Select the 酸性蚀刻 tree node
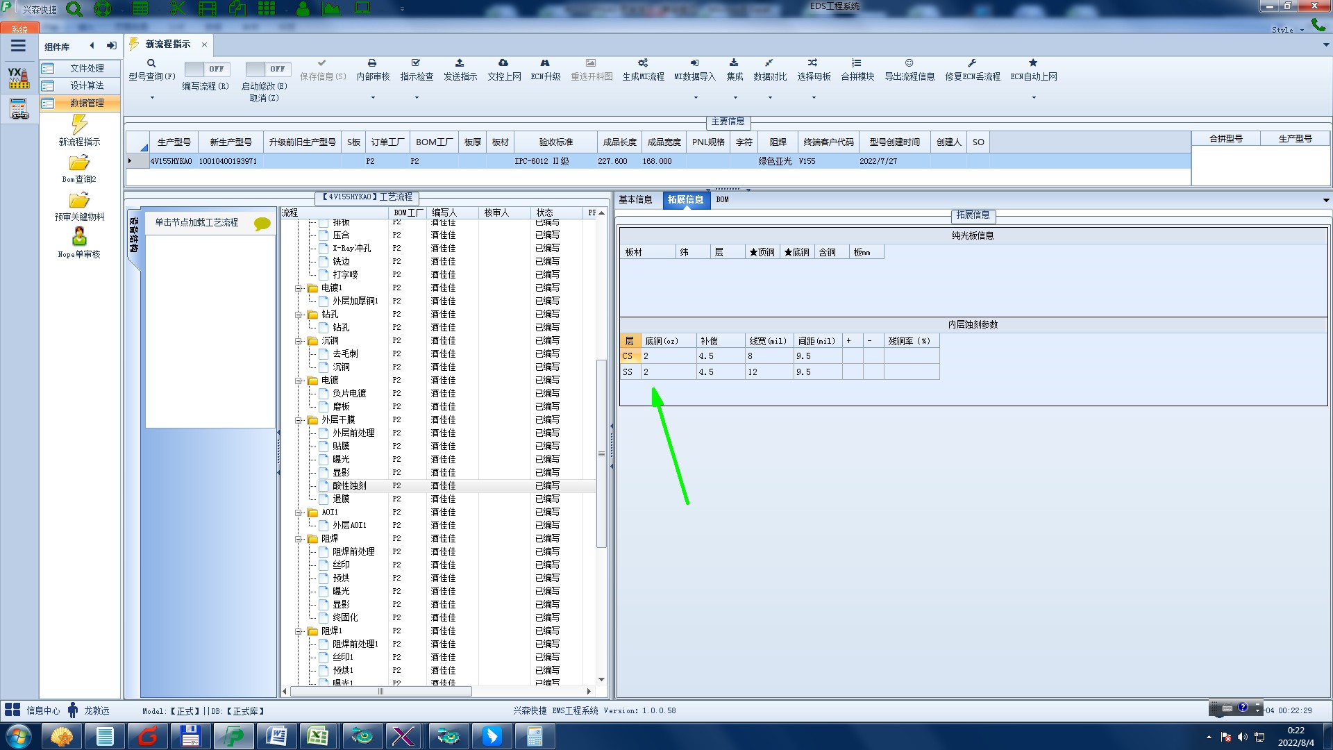This screenshot has width=1333, height=750. [x=349, y=486]
